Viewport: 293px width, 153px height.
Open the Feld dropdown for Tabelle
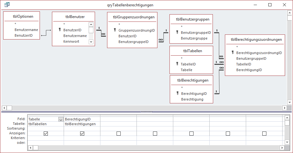(x=61, y=119)
